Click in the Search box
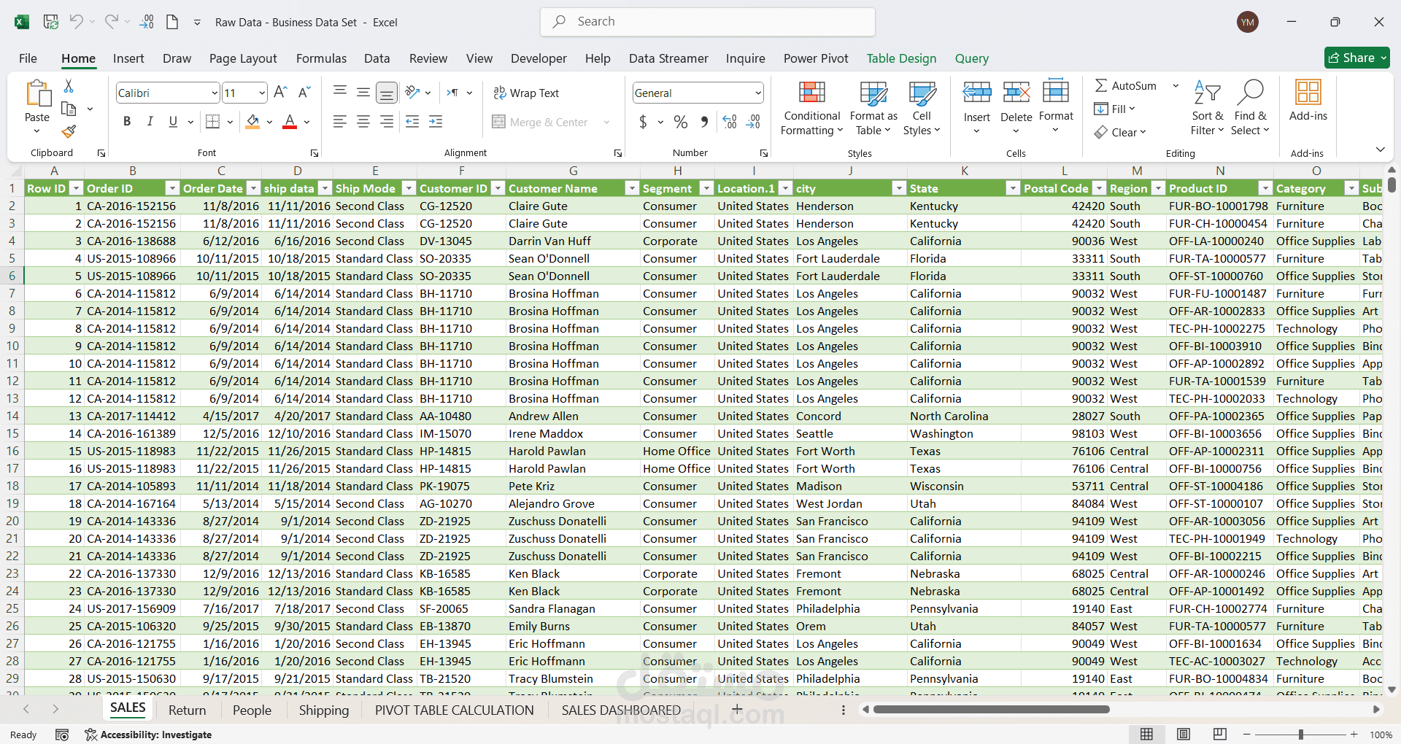The image size is (1401, 744). [x=708, y=22]
